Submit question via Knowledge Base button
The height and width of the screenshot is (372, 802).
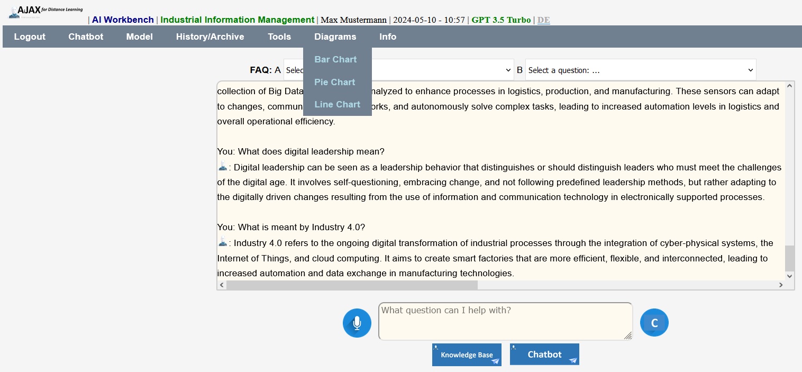pos(466,355)
